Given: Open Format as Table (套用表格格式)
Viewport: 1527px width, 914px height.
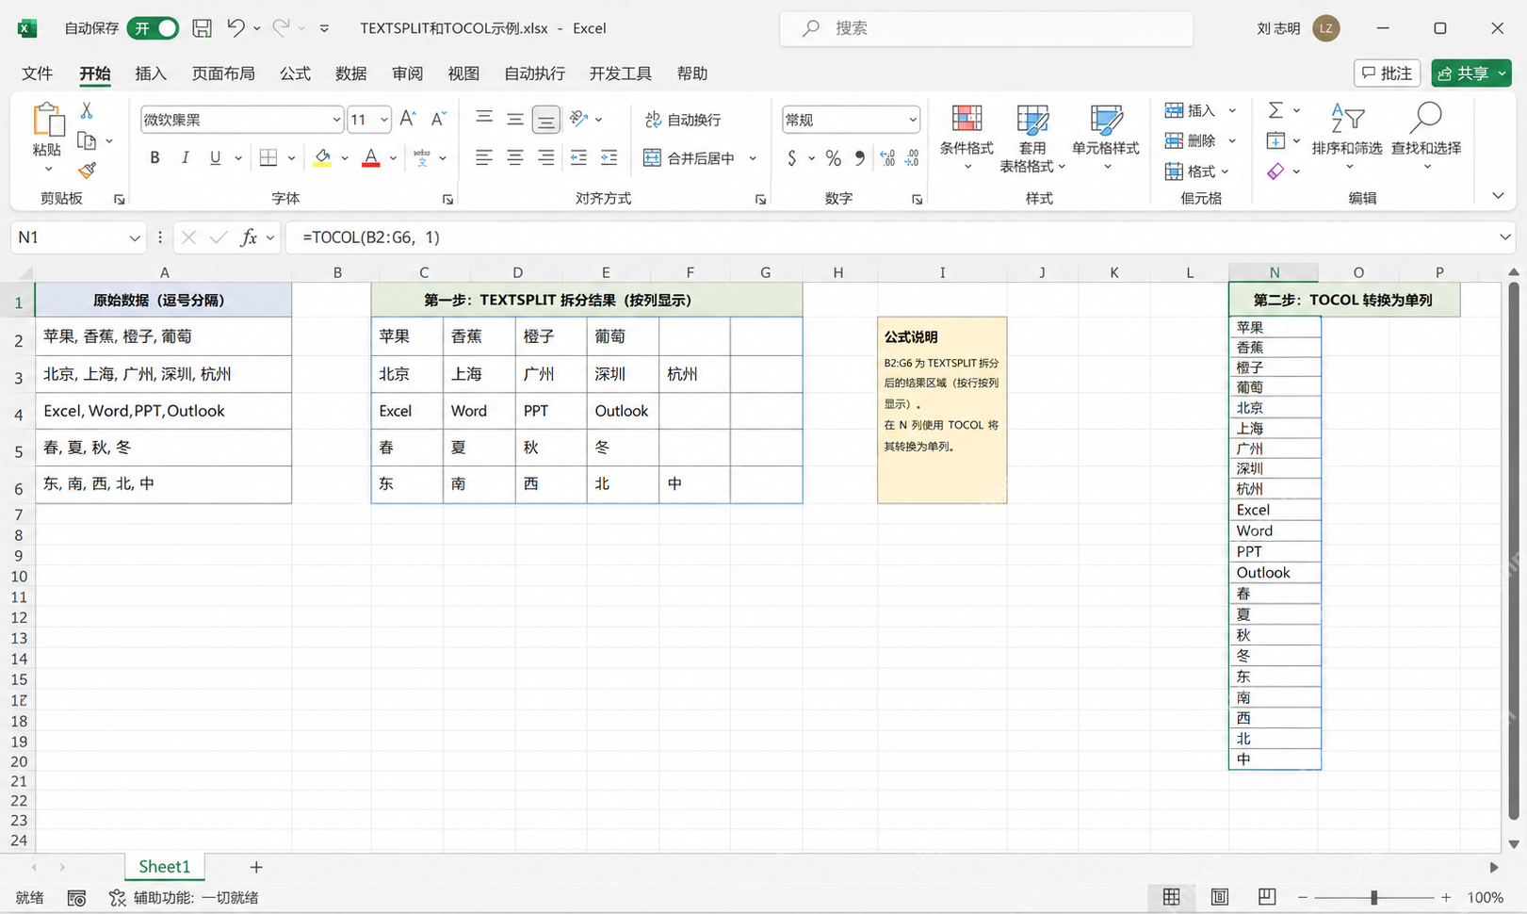Looking at the screenshot, I should point(1032,138).
